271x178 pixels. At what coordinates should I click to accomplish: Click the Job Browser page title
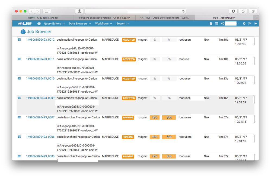click(x=39, y=31)
